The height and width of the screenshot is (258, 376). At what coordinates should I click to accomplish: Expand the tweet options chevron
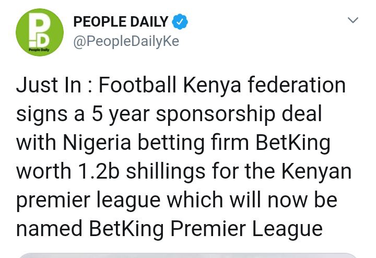click(353, 21)
